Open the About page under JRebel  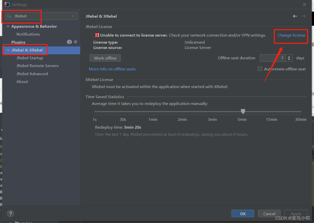[22, 81]
